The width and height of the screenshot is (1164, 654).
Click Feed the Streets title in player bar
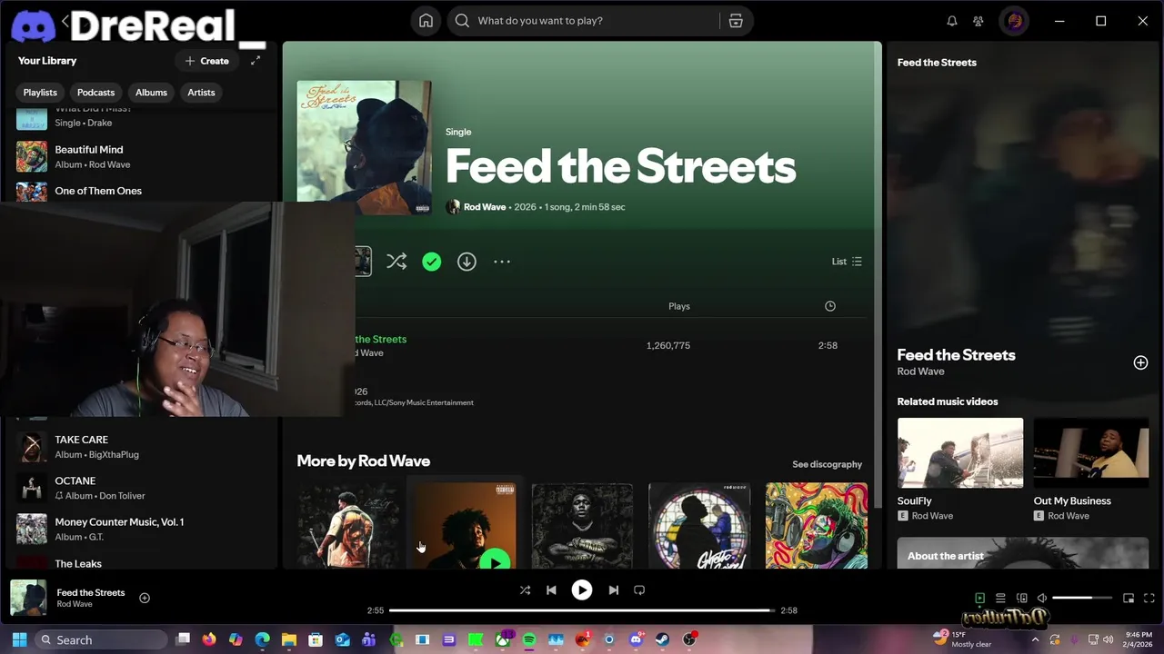tap(91, 592)
